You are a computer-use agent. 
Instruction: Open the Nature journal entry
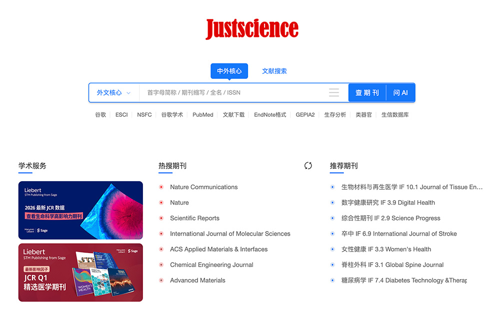(x=179, y=203)
